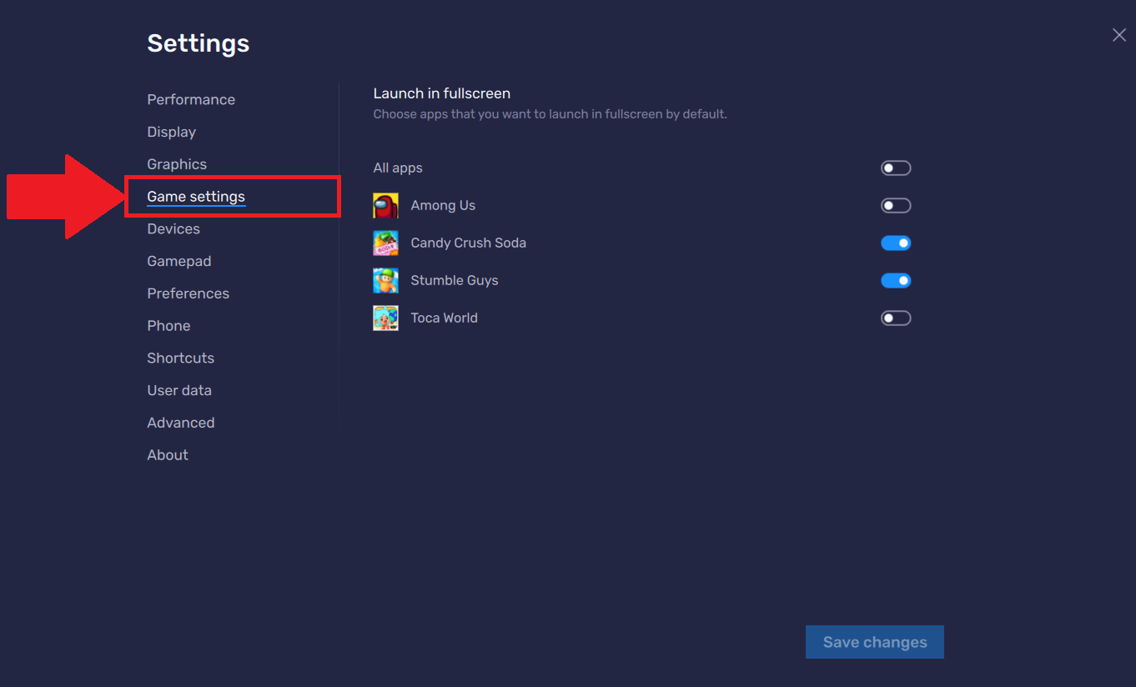
Task: Switch to the Preferences section
Action: [x=188, y=293]
